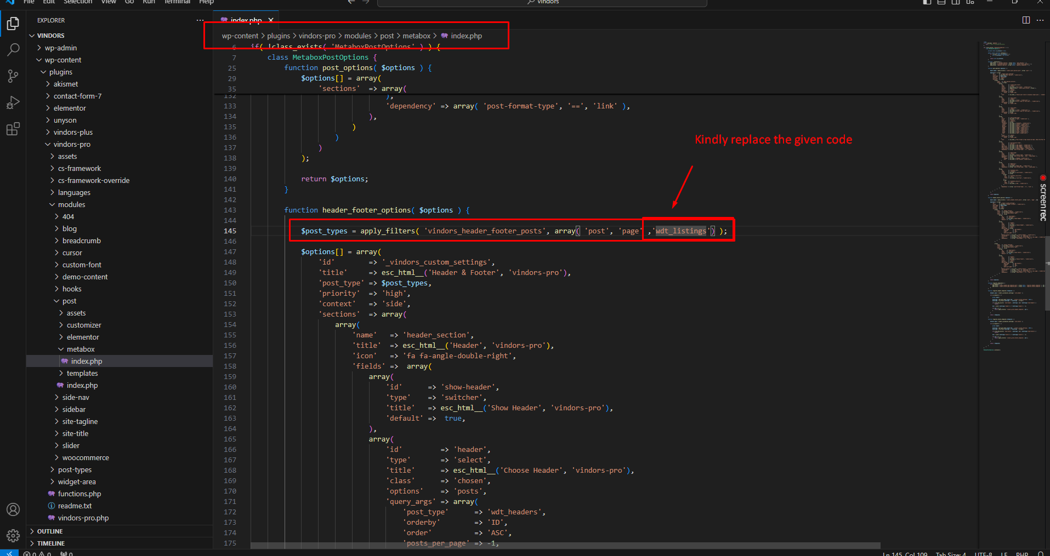
Task: Open the Explorer view in activity bar
Action: 13,24
